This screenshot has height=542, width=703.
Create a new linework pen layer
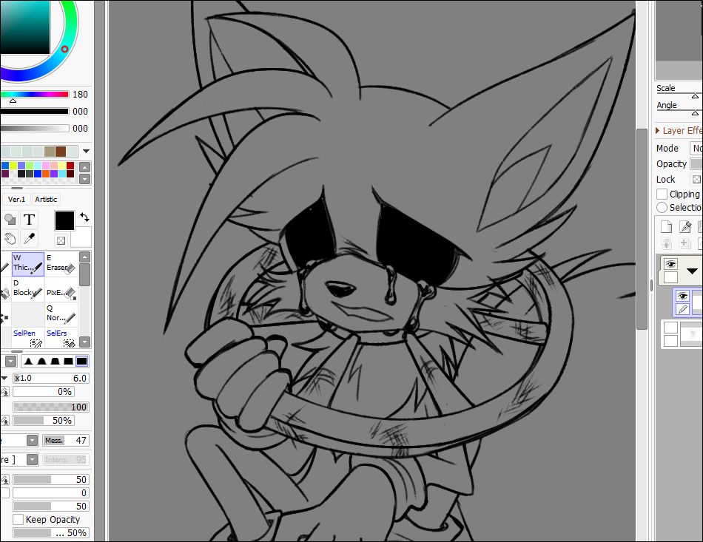[x=685, y=227]
